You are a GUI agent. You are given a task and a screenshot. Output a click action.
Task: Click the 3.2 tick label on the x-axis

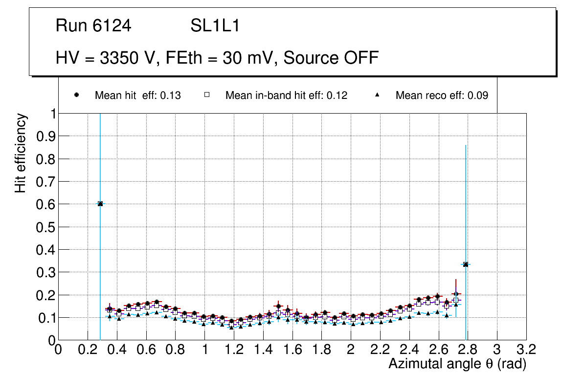(526, 350)
